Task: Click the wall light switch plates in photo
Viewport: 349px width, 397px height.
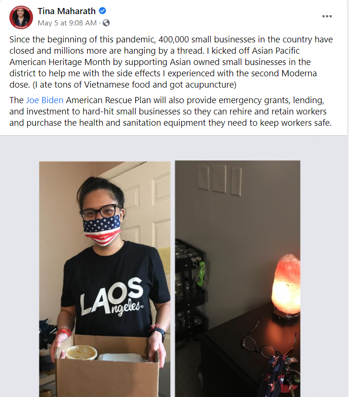Action: click(219, 180)
